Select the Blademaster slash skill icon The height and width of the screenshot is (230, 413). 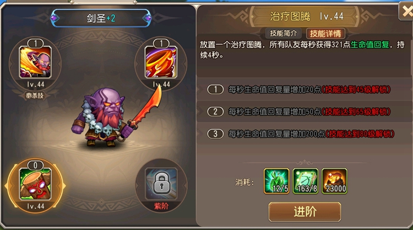(x=35, y=62)
